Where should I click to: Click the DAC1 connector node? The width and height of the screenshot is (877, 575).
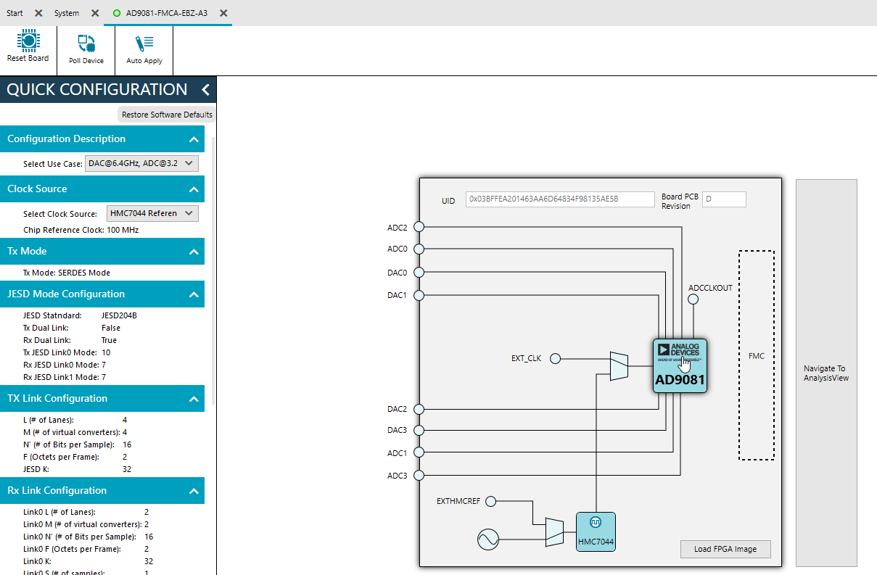click(419, 295)
